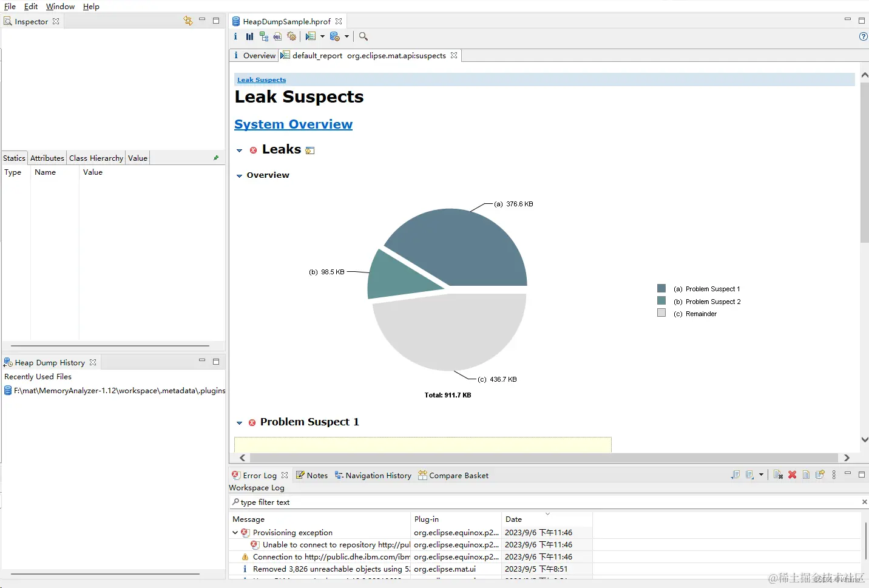
Task: Open the Window menu
Action: (60, 6)
